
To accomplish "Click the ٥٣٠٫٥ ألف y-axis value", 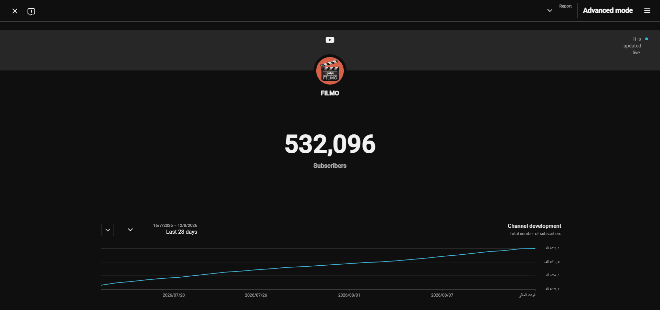I will (552, 262).
